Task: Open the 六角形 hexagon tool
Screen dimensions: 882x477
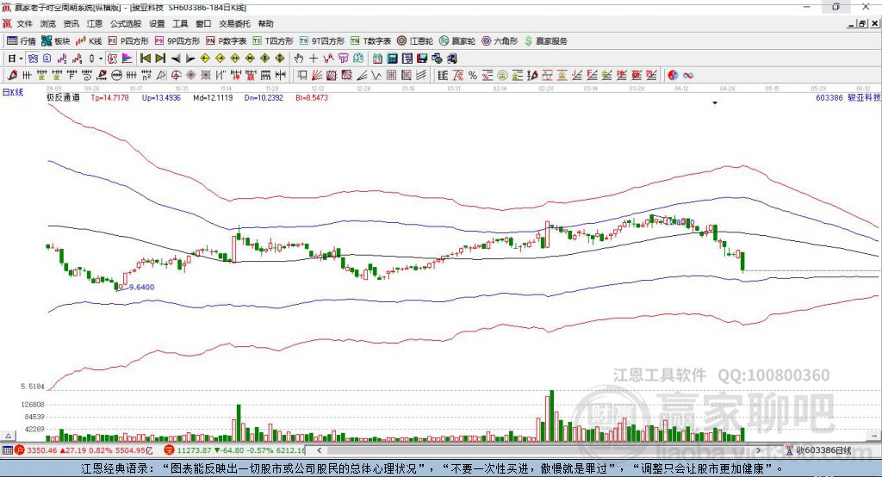Action: click(x=500, y=41)
